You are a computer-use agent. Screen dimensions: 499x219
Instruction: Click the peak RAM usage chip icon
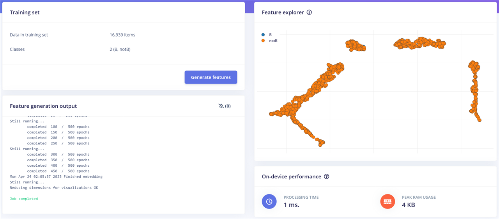pos(388,201)
